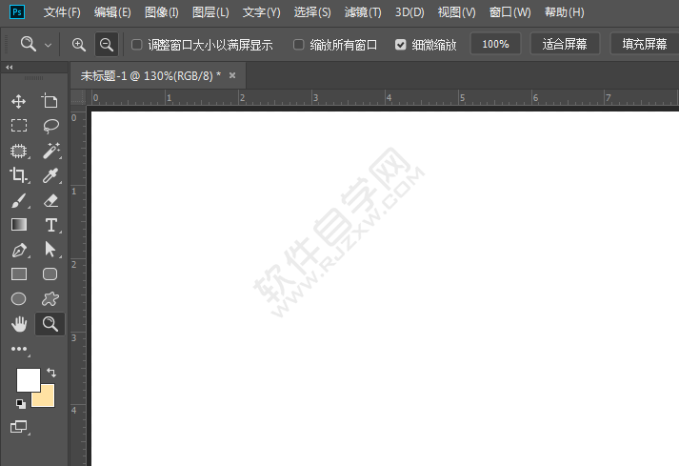Open the white foreground color swatch
The image size is (679, 466).
27,378
